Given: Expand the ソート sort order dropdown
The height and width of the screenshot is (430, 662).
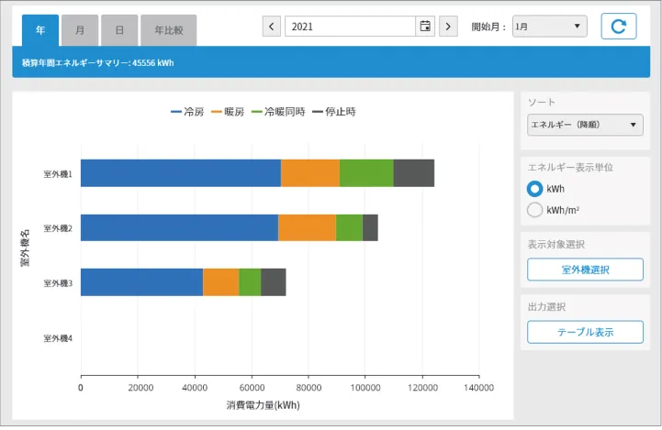Looking at the screenshot, I should click(585, 125).
